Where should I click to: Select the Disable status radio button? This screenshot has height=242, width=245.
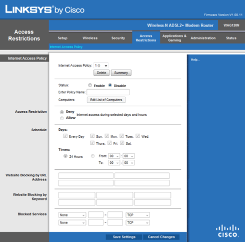(110, 85)
